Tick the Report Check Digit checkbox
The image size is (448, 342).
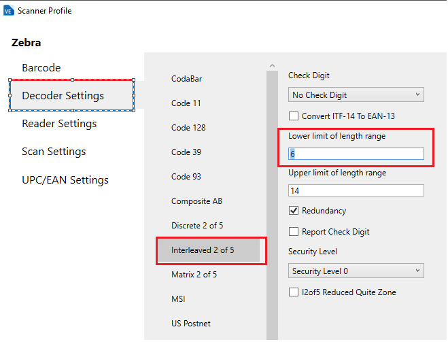pyautogui.click(x=294, y=232)
